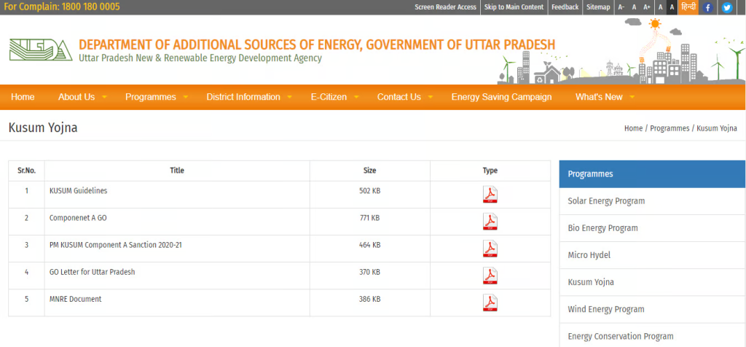Click the UPNEDA logo
Image resolution: width=746 pixels, height=347 pixels.
click(x=41, y=50)
